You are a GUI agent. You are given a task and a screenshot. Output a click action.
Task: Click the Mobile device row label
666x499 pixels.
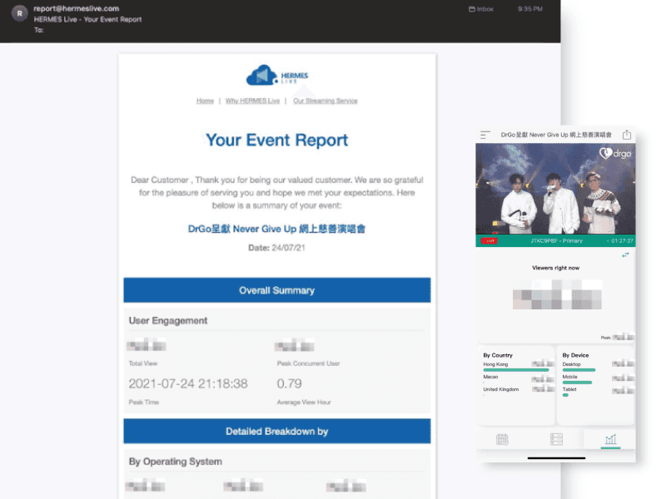coord(570,377)
